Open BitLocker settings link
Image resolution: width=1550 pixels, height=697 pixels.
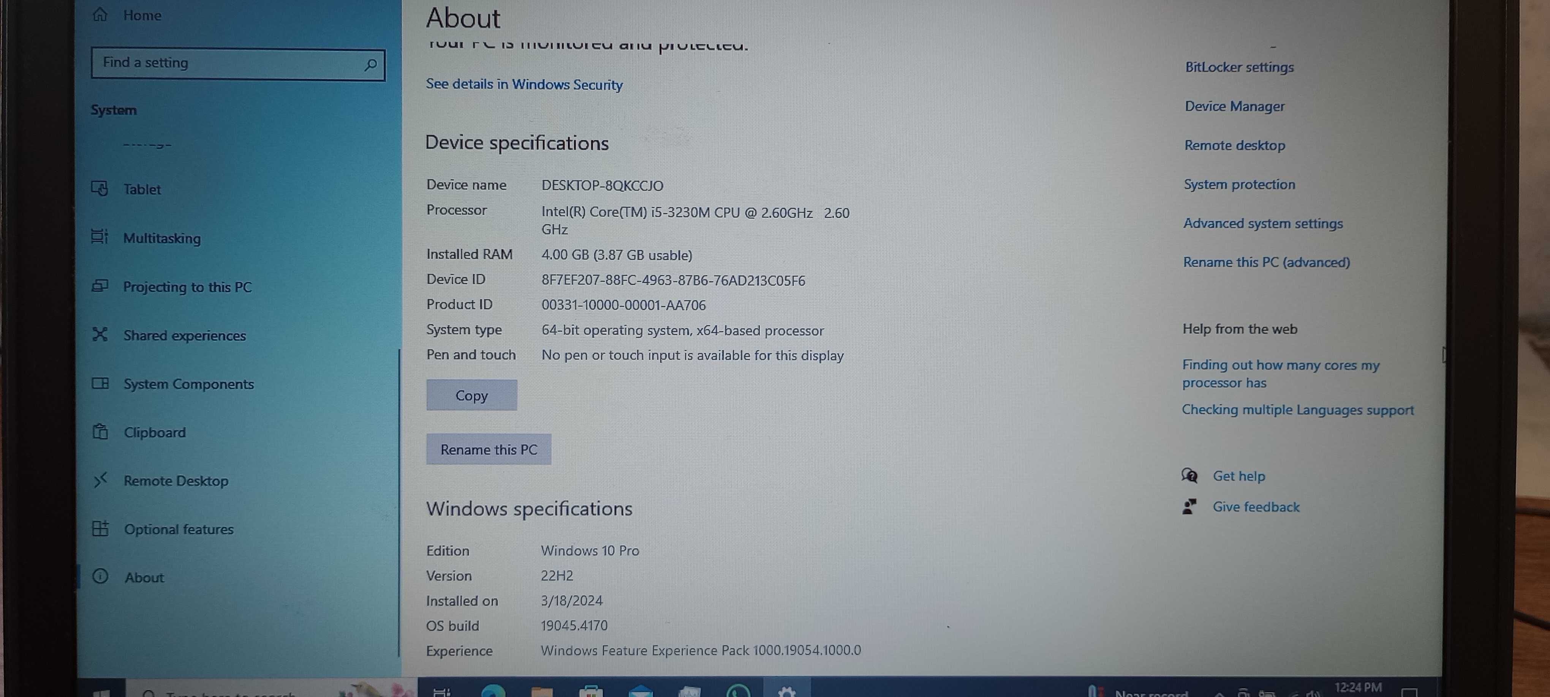(1239, 67)
